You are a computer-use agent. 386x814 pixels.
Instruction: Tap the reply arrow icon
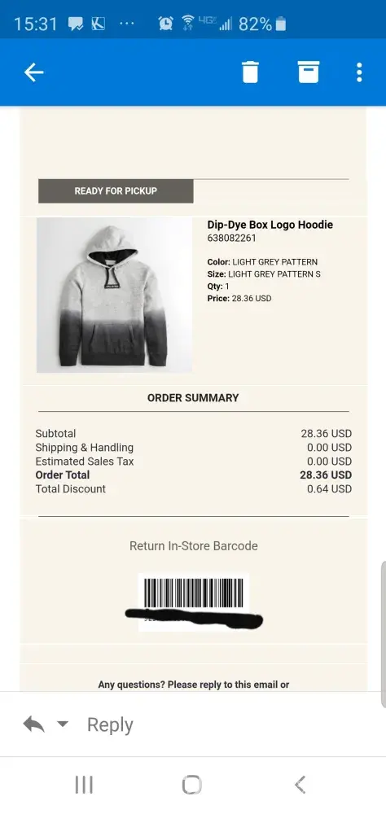coord(33,724)
